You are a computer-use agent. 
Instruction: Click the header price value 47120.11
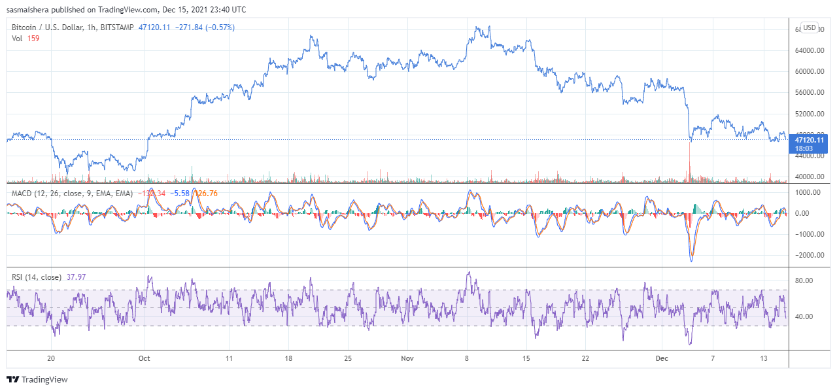154,27
